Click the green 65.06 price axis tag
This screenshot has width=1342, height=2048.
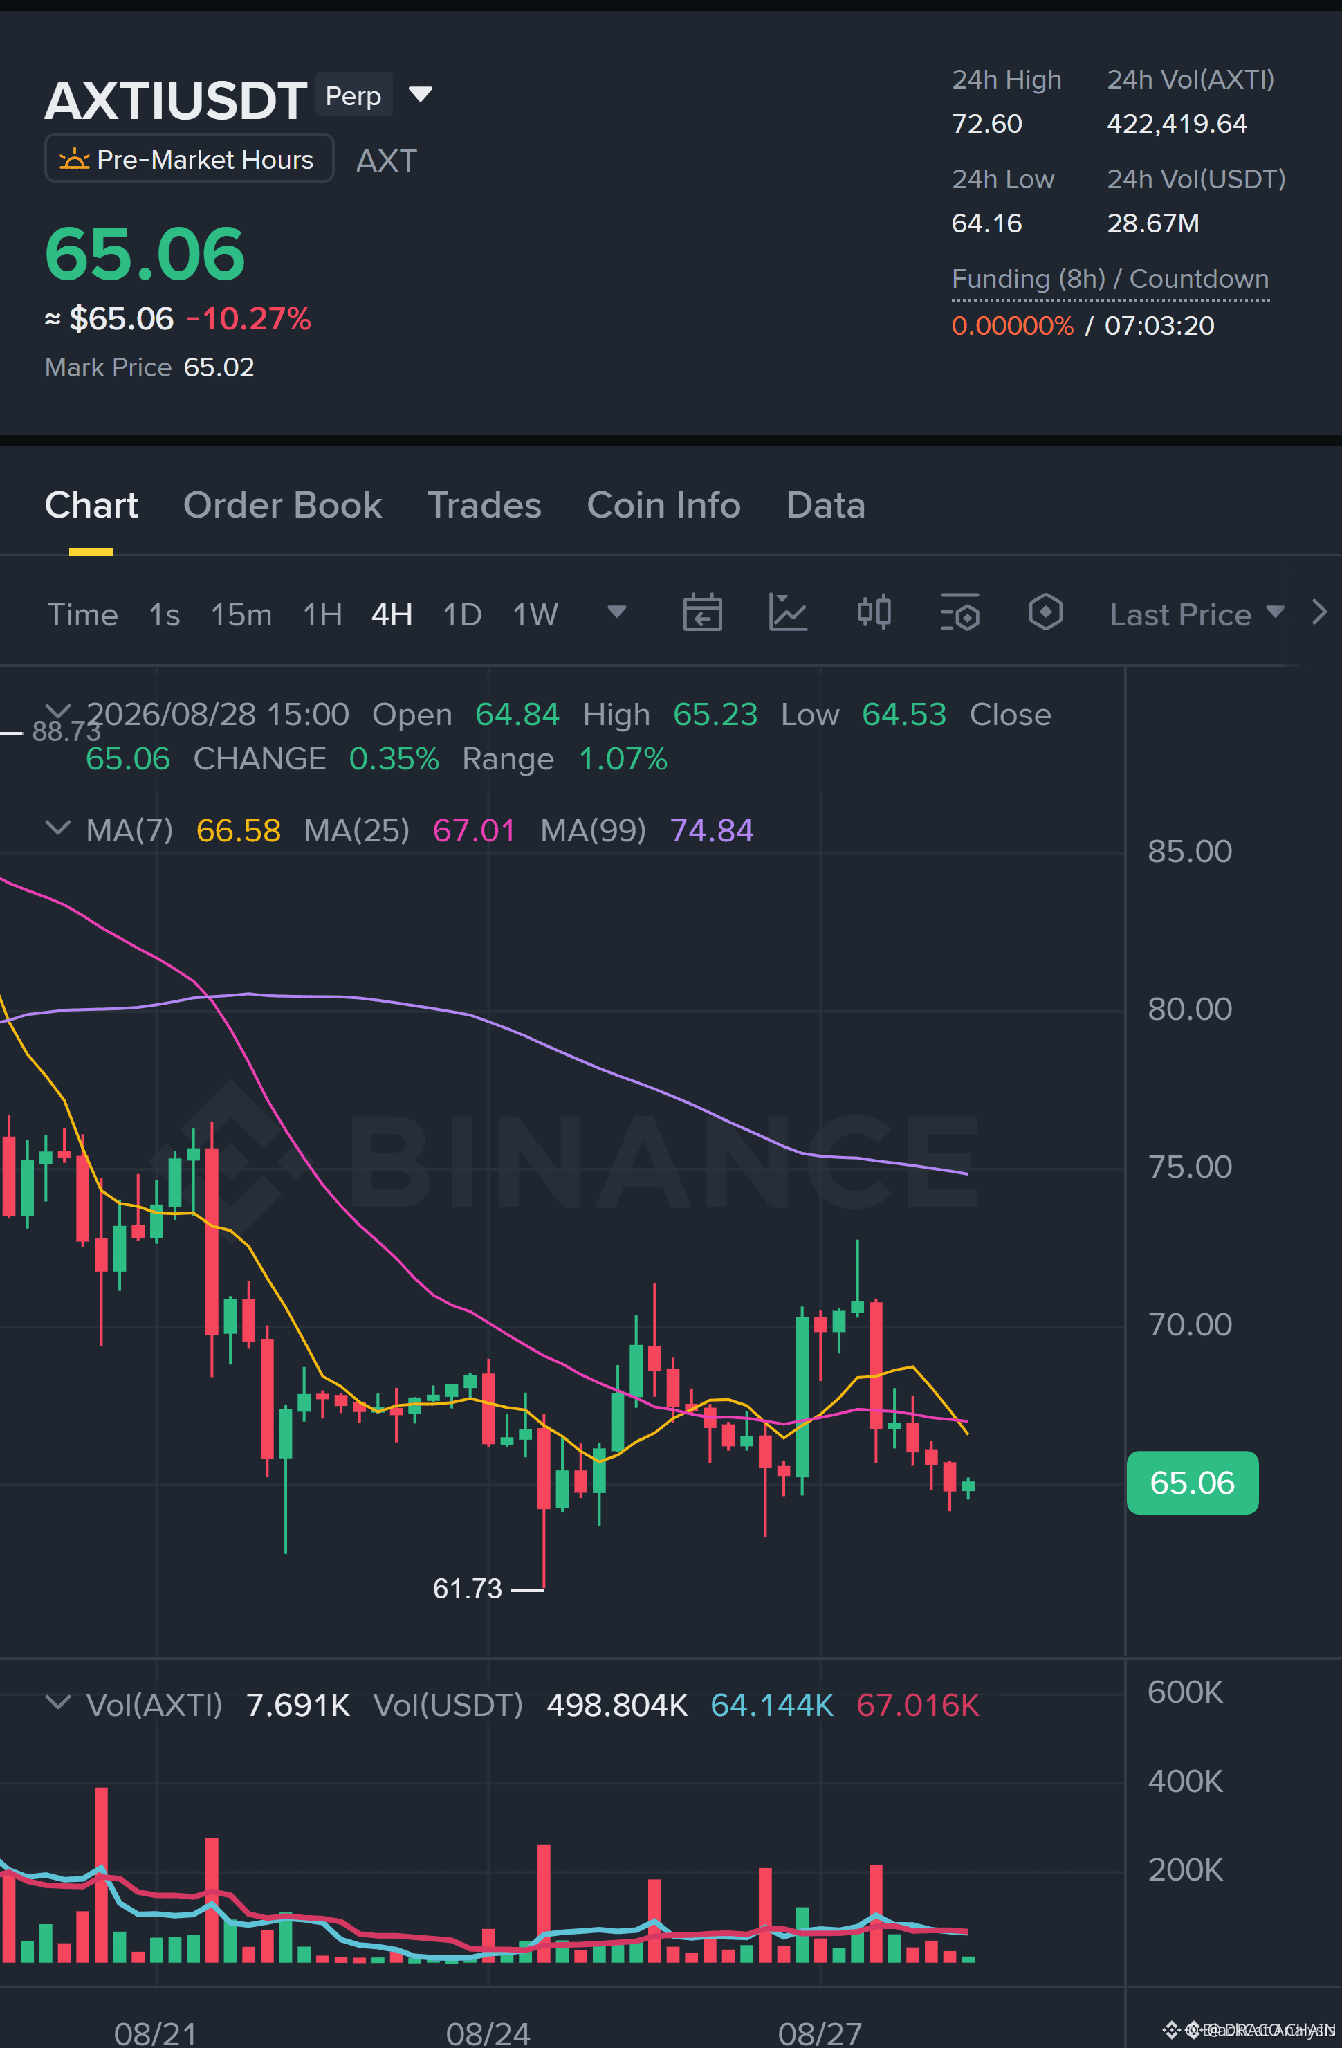click(x=1193, y=1483)
